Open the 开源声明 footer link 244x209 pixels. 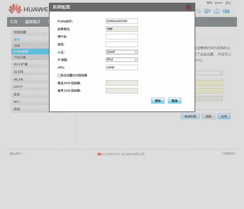click(228, 154)
